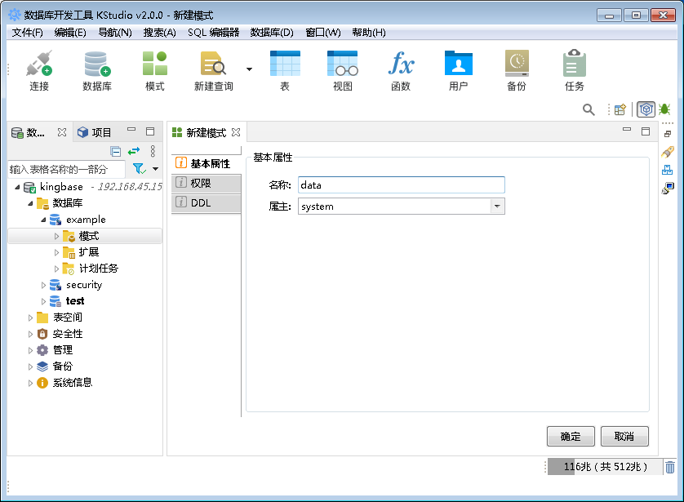Start a 新建查询 (New Query)
The width and height of the screenshot is (684, 502).
click(214, 69)
